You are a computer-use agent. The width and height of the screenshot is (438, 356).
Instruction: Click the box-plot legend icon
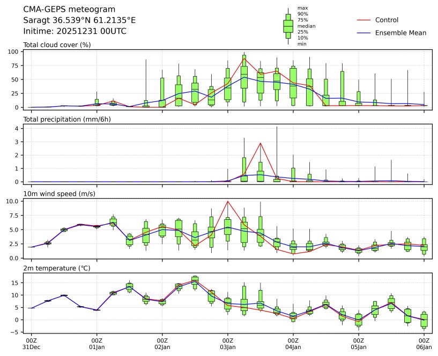[x=288, y=26]
